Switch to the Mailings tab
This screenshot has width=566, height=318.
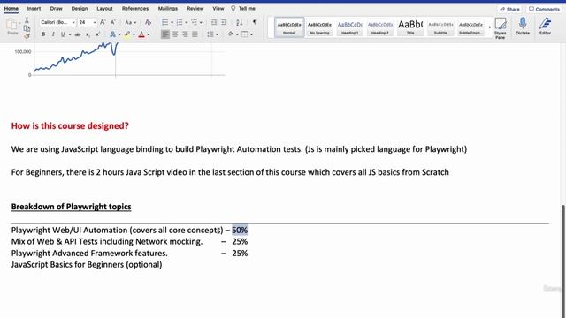coord(168,8)
